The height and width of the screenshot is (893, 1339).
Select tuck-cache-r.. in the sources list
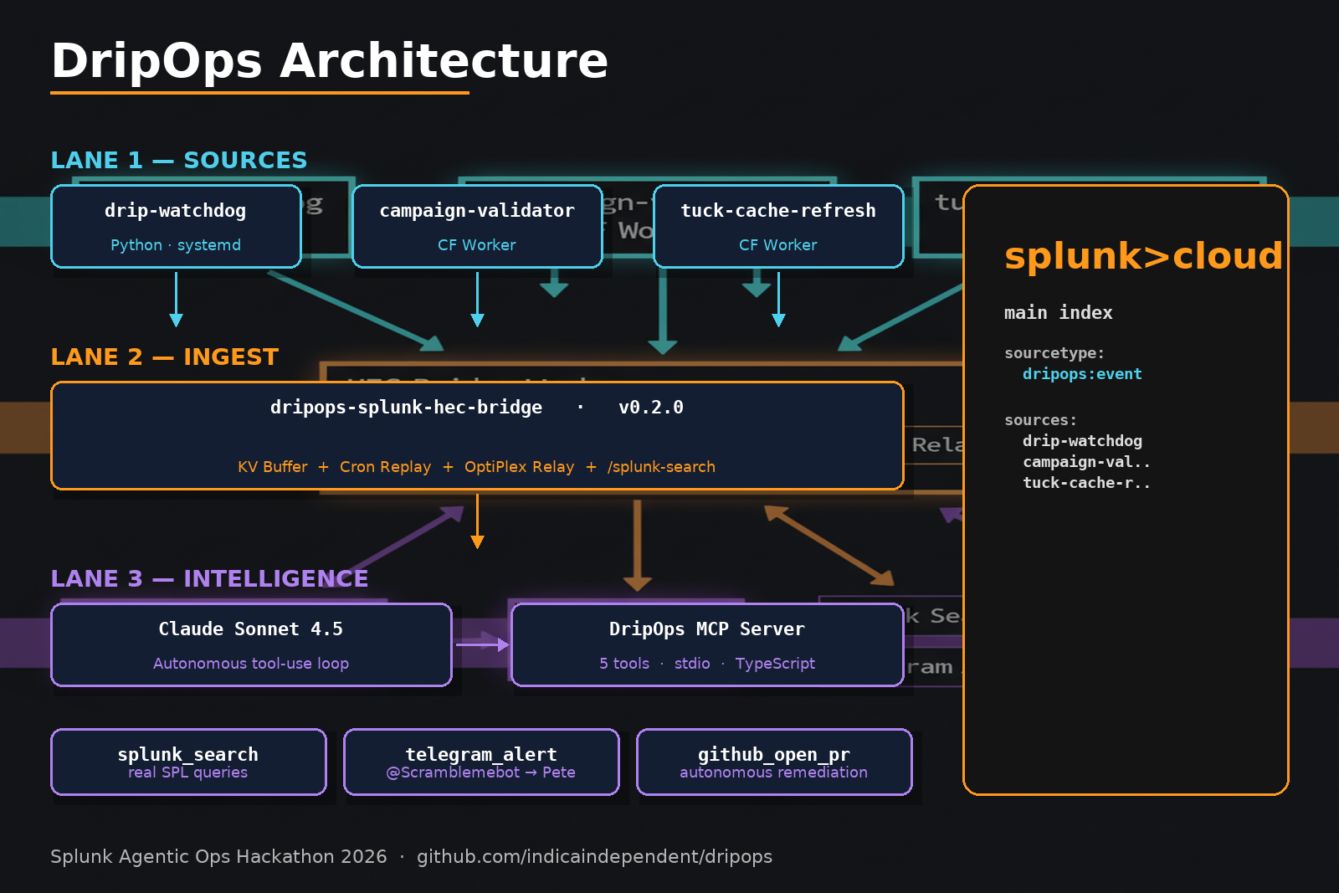pyautogui.click(x=1086, y=483)
